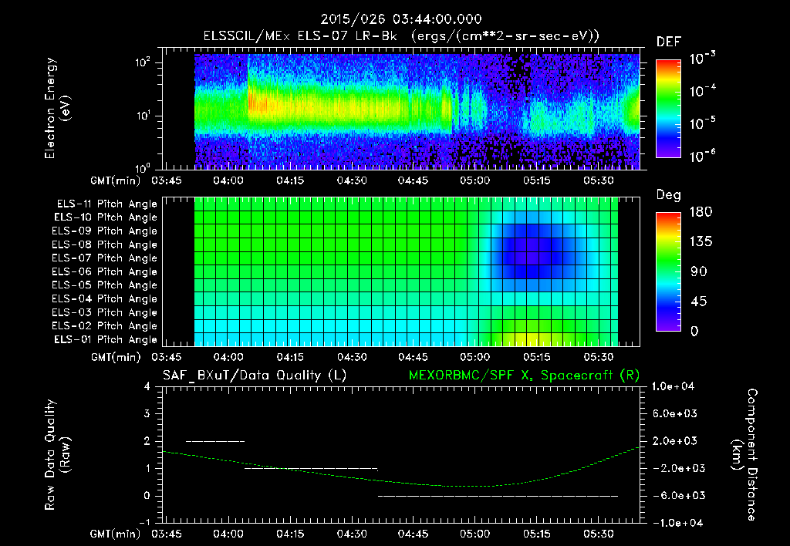Select the ELS-11 Pitch Angle row label
The height and width of the screenshot is (546, 790).
106,204
